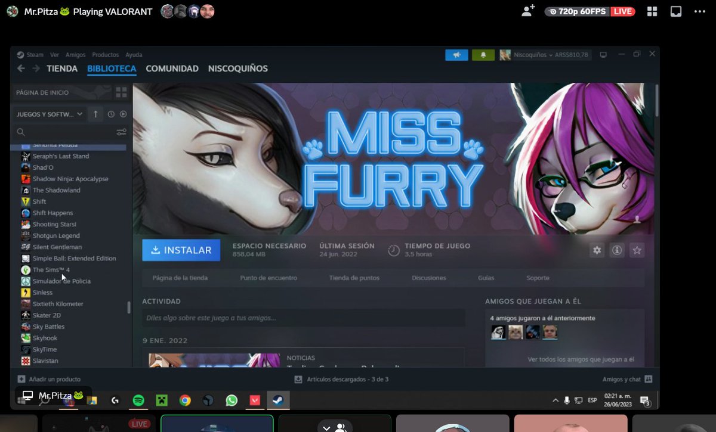Open advanced library filter settings icon
716x432 pixels.
point(121,132)
